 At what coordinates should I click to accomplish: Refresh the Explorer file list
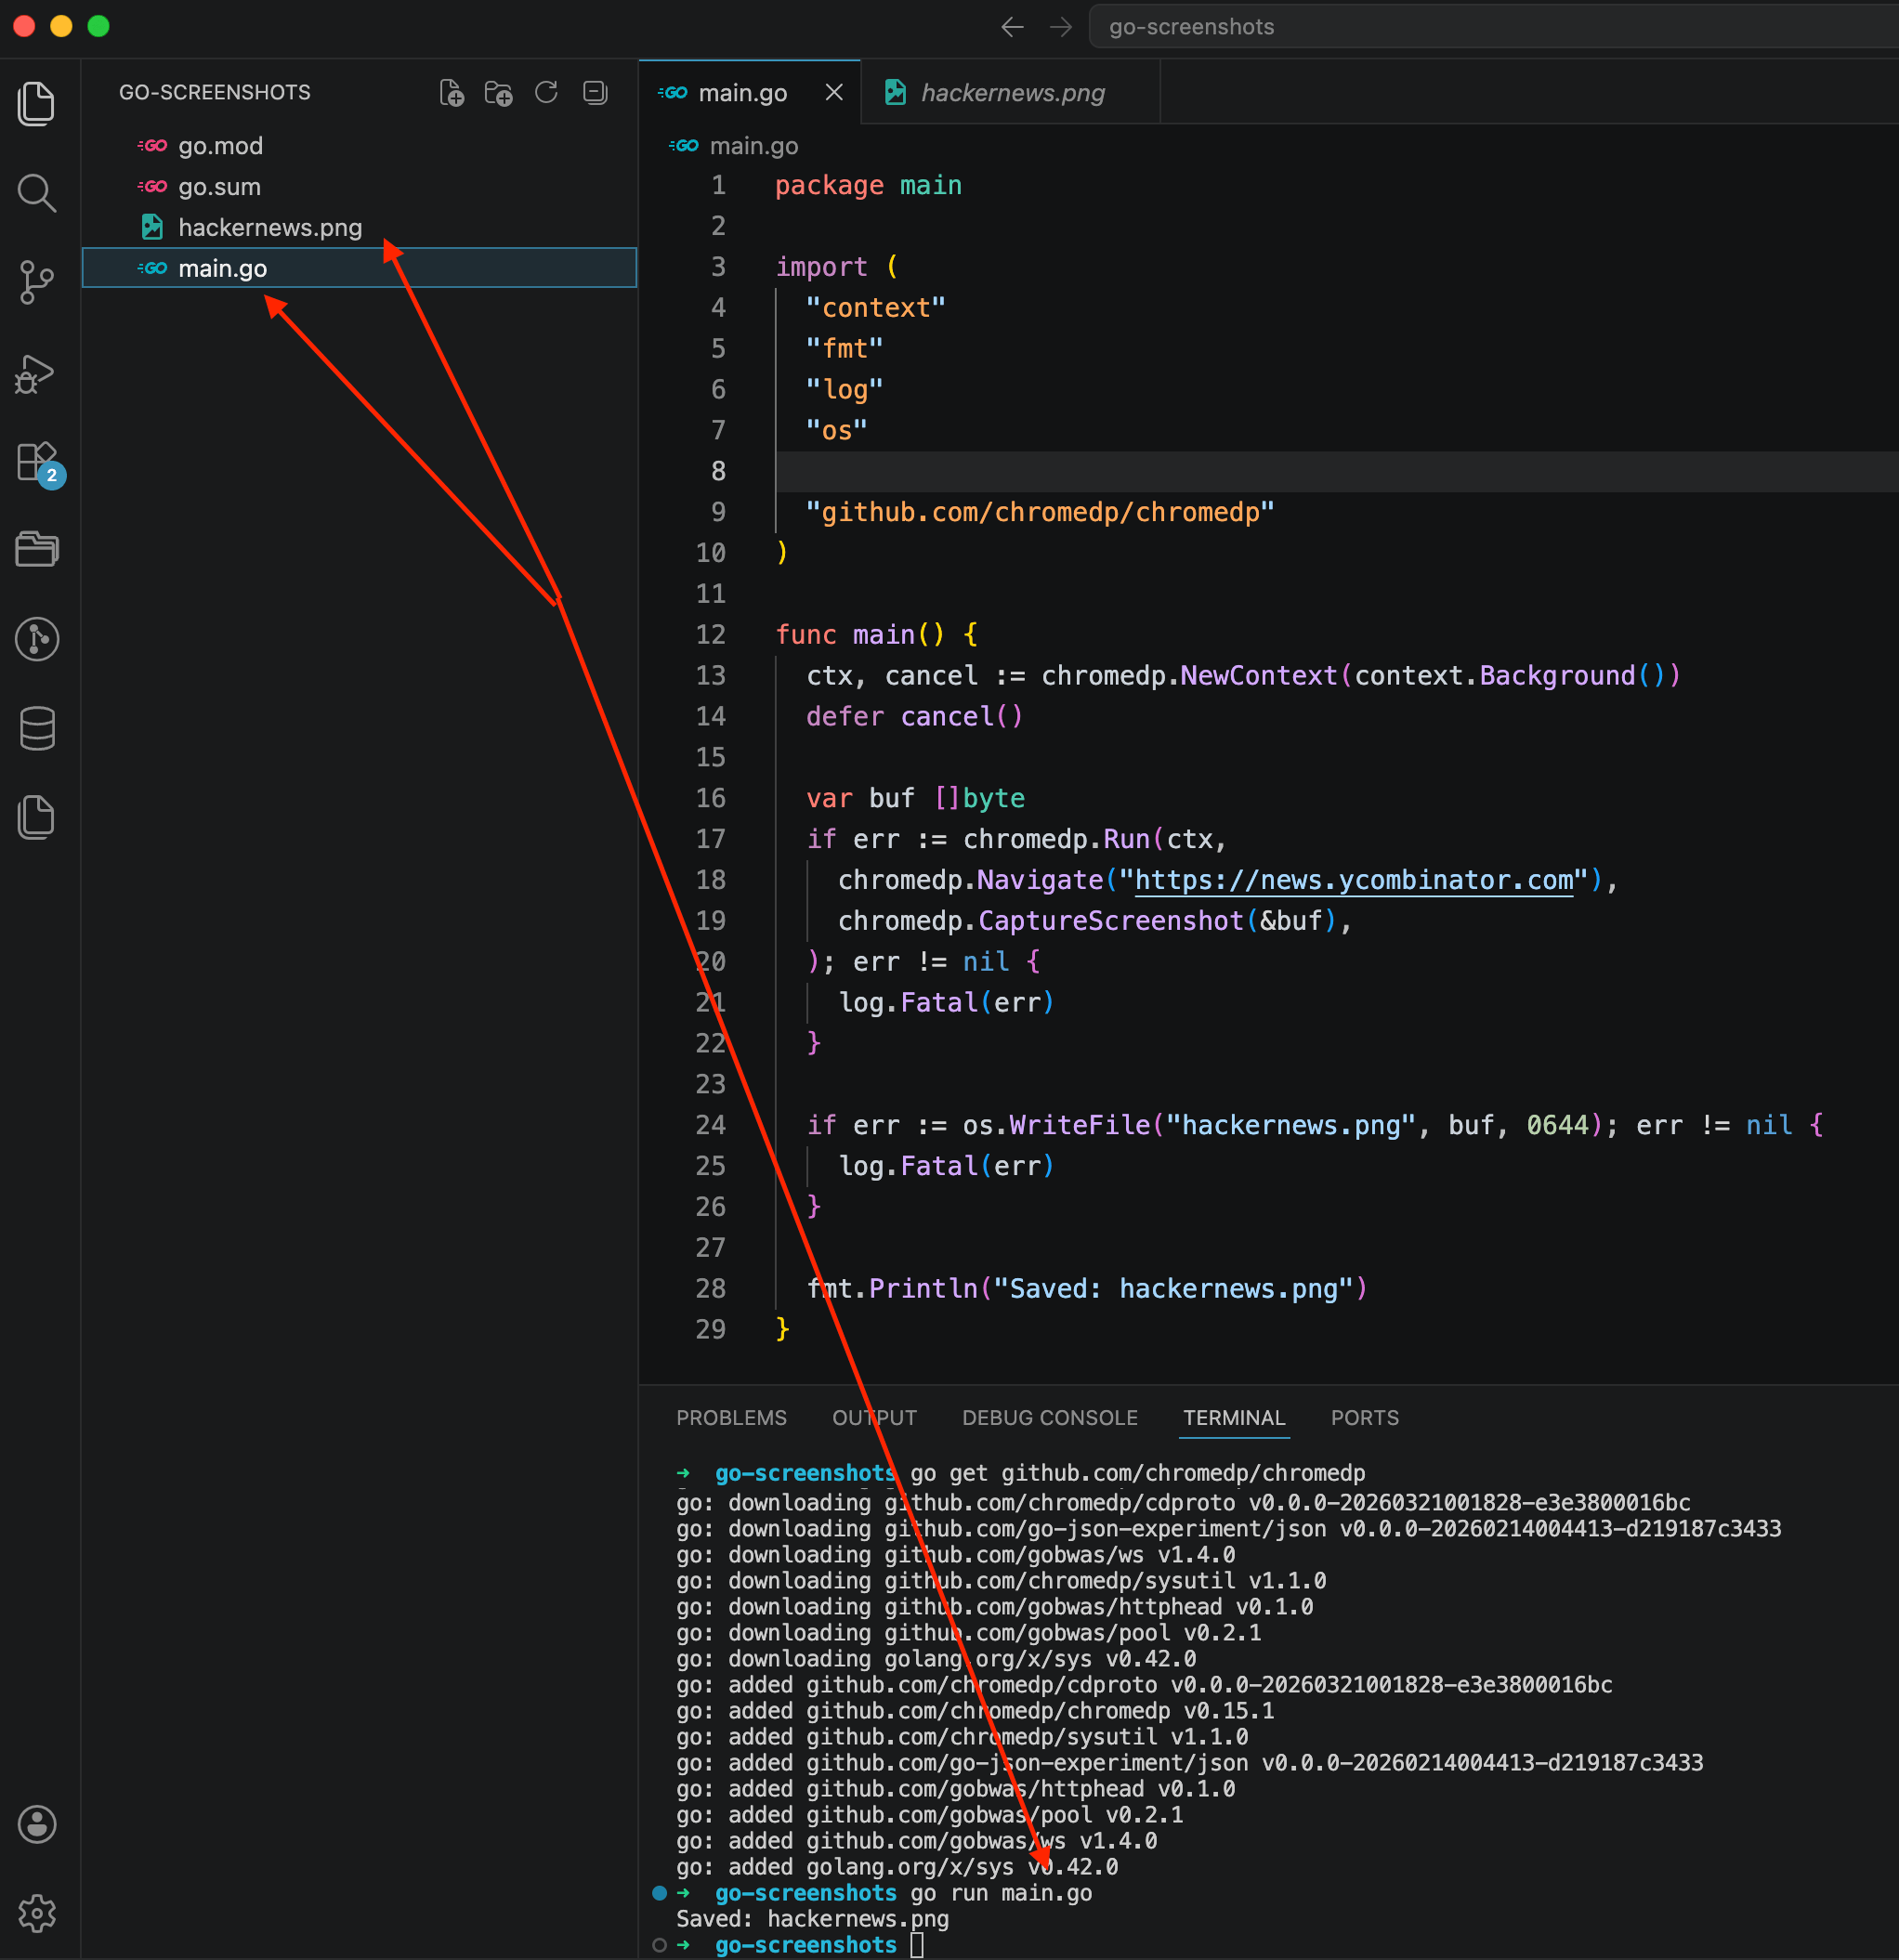pos(546,92)
